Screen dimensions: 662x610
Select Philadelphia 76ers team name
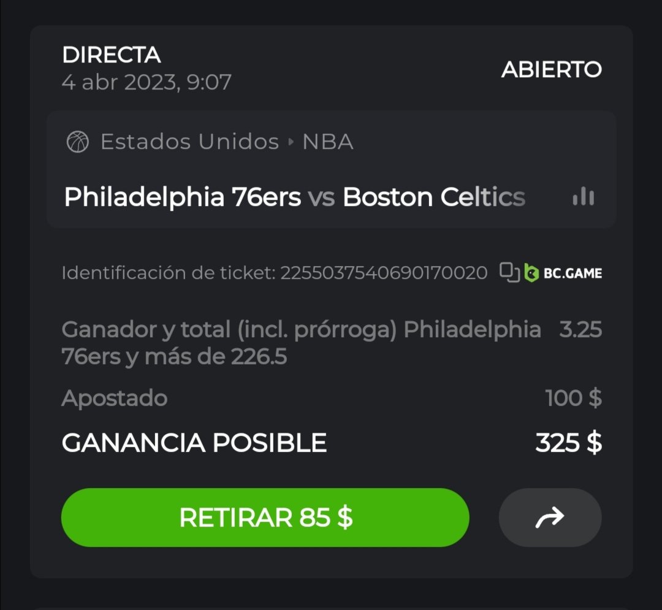[183, 197]
